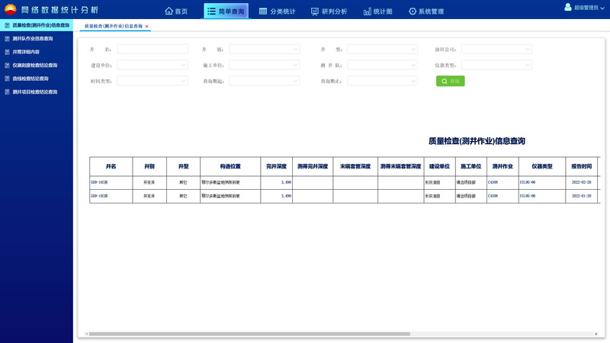Go to 曲线检查结论查询 in the sidebar
Viewport: 610px width, 343px height.
point(30,79)
